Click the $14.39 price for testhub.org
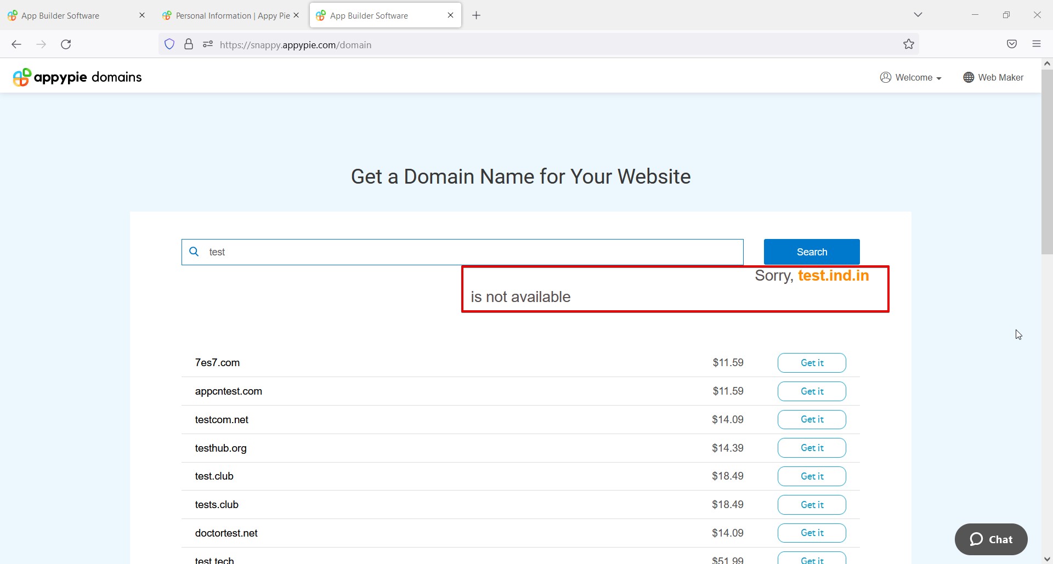The width and height of the screenshot is (1053, 564). click(x=728, y=448)
